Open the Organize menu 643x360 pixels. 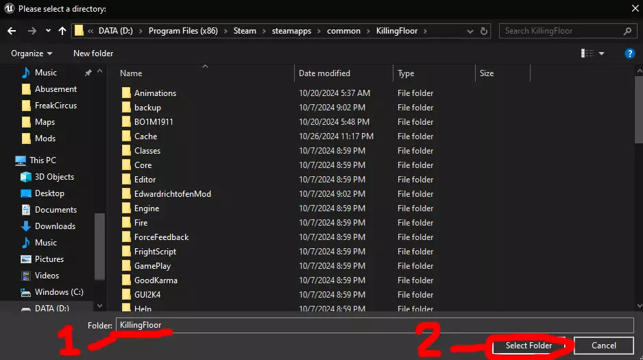32,53
